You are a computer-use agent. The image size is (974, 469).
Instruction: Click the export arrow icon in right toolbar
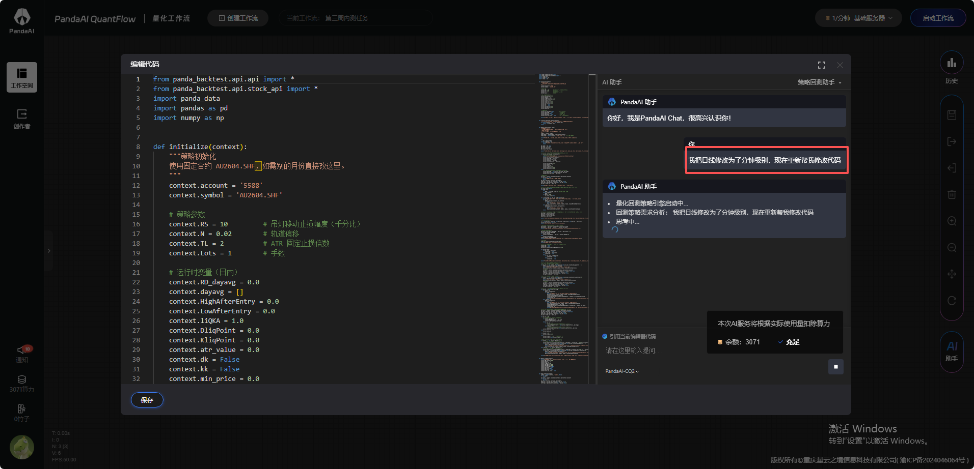click(952, 141)
